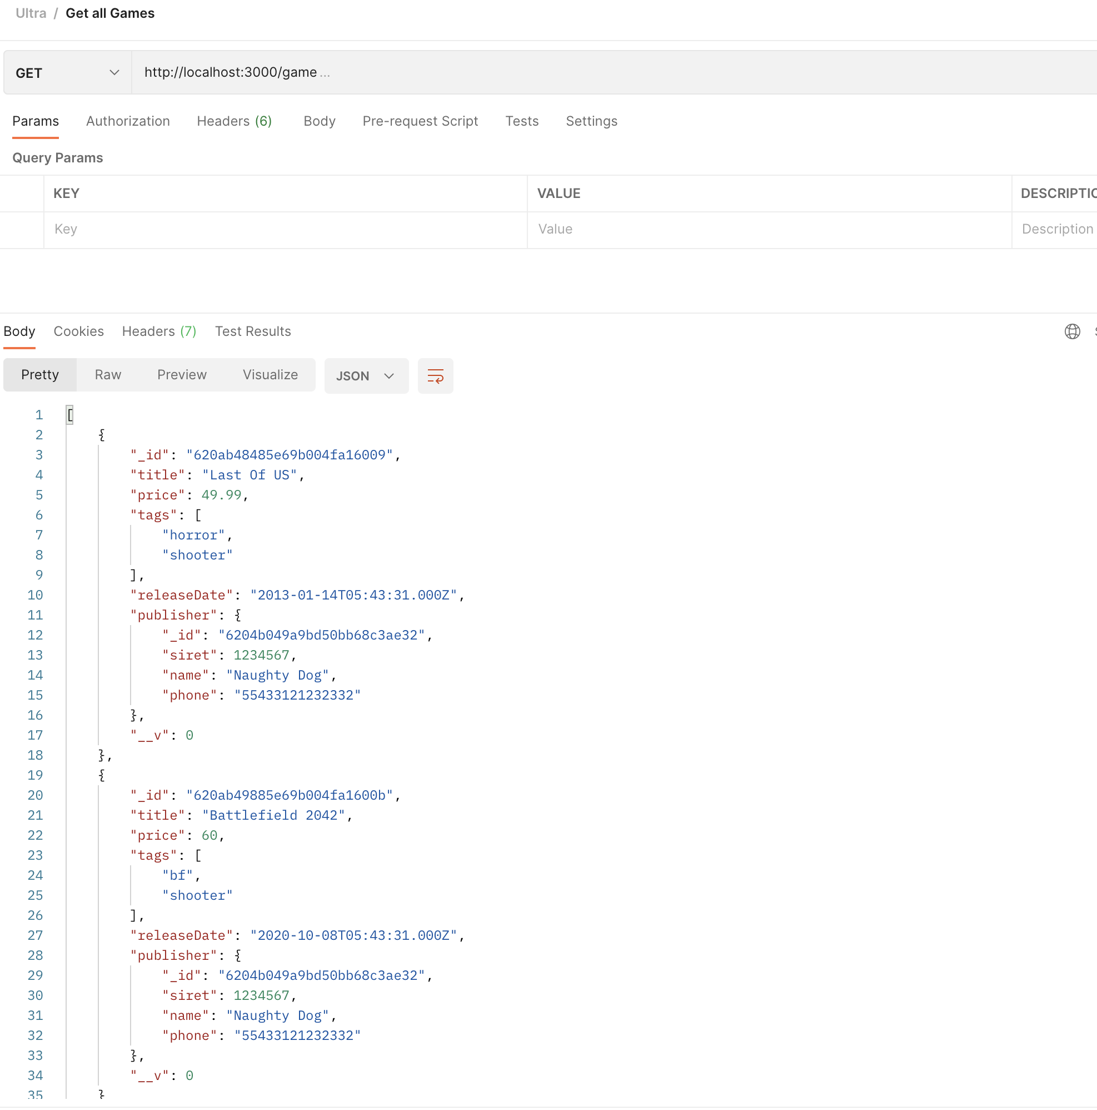
Task: Click the opening bracket on line 1
Action: point(69,415)
